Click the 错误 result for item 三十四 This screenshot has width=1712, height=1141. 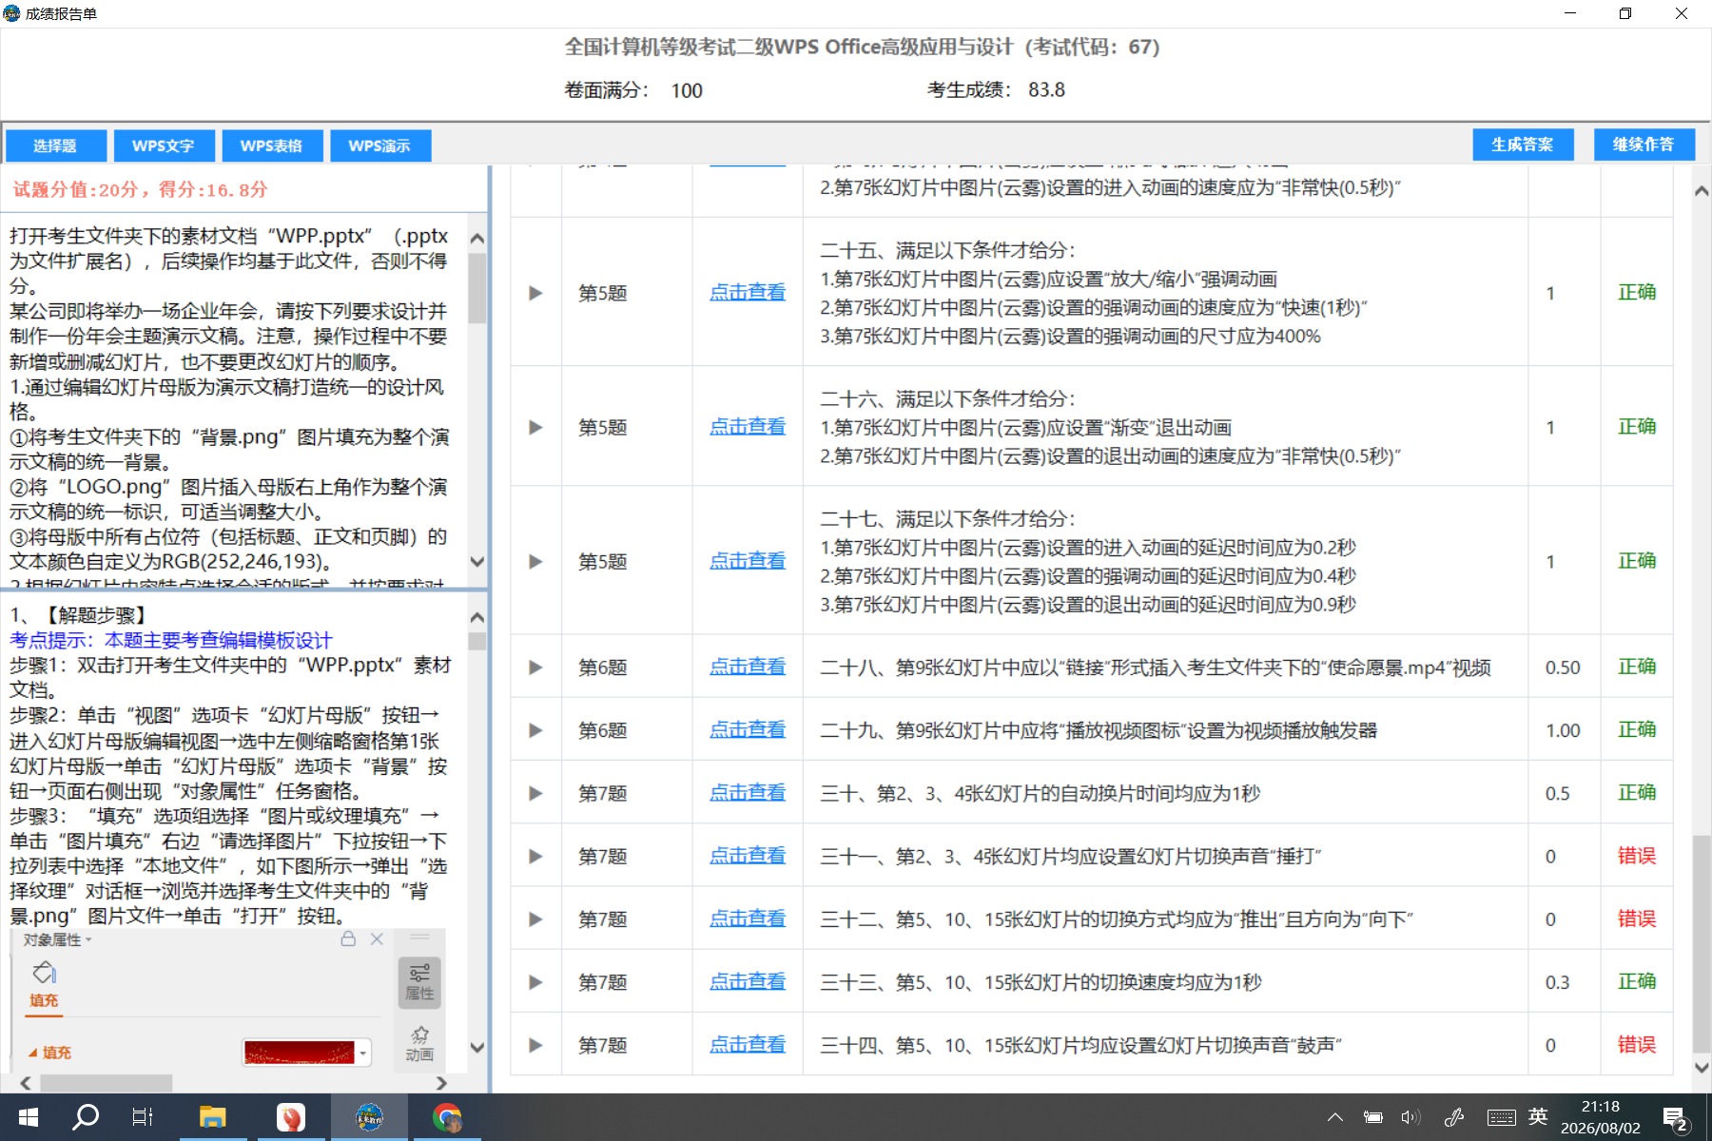point(1637,1044)
